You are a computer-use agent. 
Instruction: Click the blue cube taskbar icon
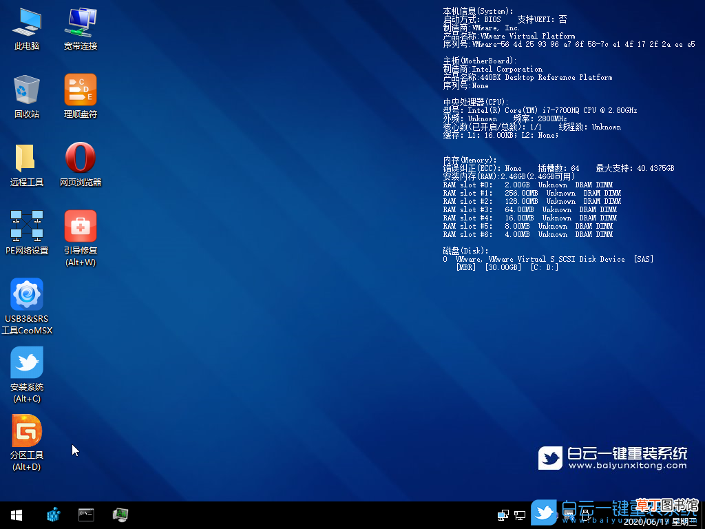[54, 515]
